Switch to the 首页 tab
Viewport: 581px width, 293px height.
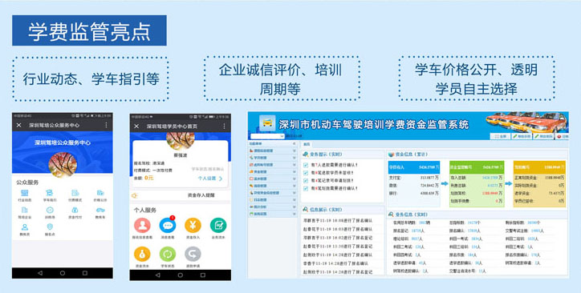point(307,144)
